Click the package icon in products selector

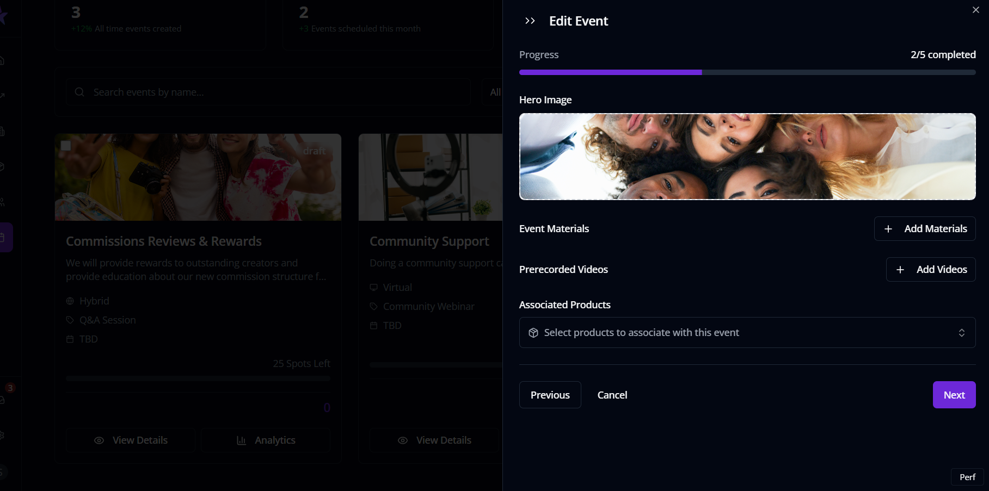(533, 333)
